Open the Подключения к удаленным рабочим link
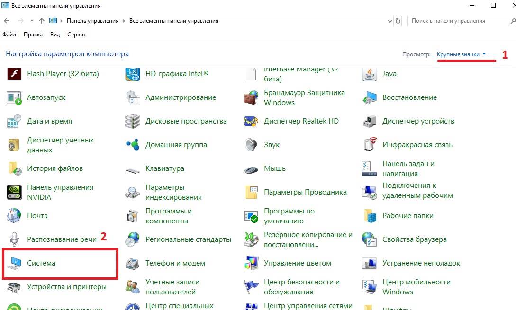This screenshot has height=310, width=516. (x=417, y=190)
